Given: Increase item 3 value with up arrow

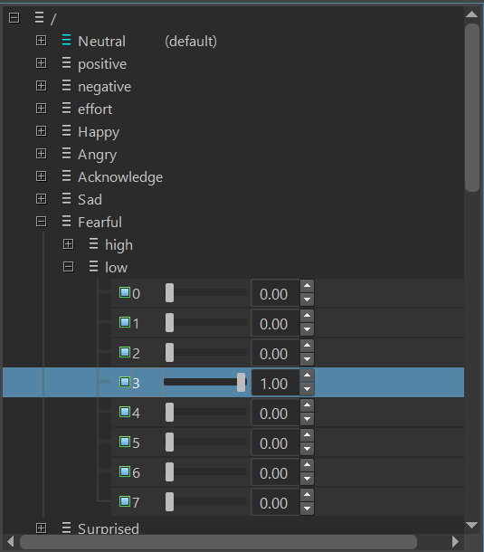Looking at the screenshot, I should click(x=307, y=376).
